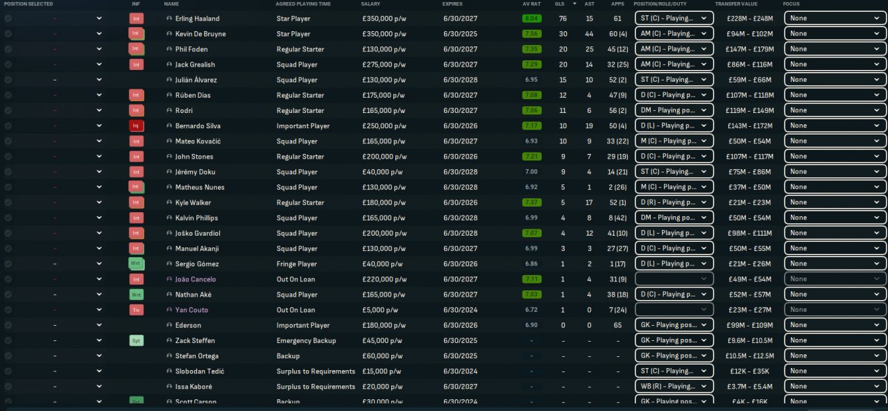Tick the selection circle for Kyle Walker's row
Screen dimensions: 888x411
point(8,202)
